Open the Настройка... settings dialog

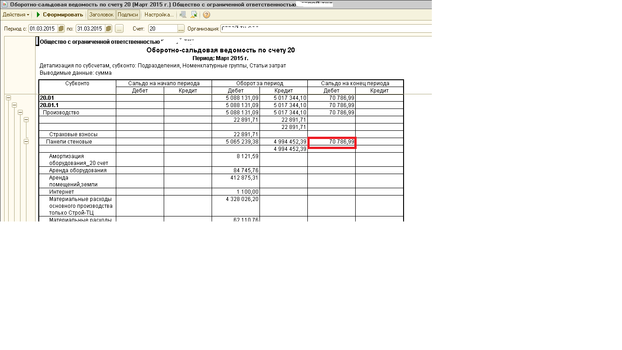(x=159, y=15)
